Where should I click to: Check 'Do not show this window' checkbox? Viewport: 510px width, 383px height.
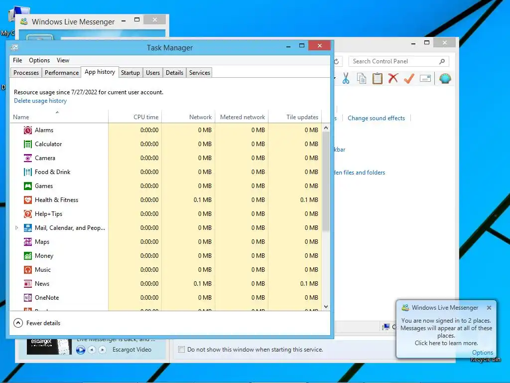click(181, 350)
